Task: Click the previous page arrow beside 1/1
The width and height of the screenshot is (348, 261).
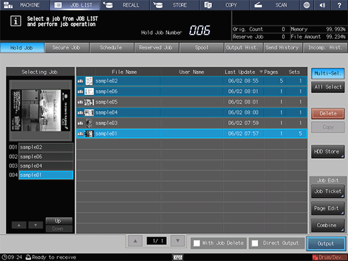Action: (135, 241)
